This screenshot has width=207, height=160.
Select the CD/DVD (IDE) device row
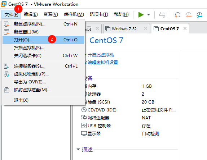[x=129, y=110]
